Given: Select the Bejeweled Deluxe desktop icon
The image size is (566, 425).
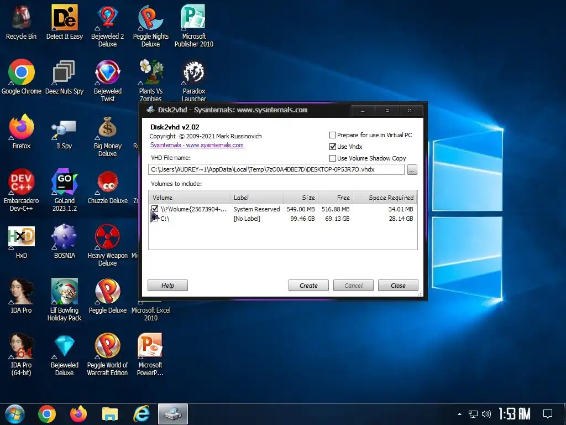Looking at the screenshot, I should click(x=64, y=355).
